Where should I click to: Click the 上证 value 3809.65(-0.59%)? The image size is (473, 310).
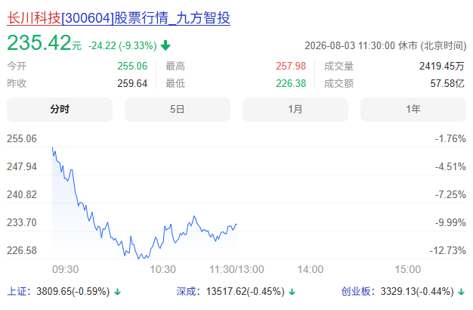pyautogui.click(x=73, y=292)
